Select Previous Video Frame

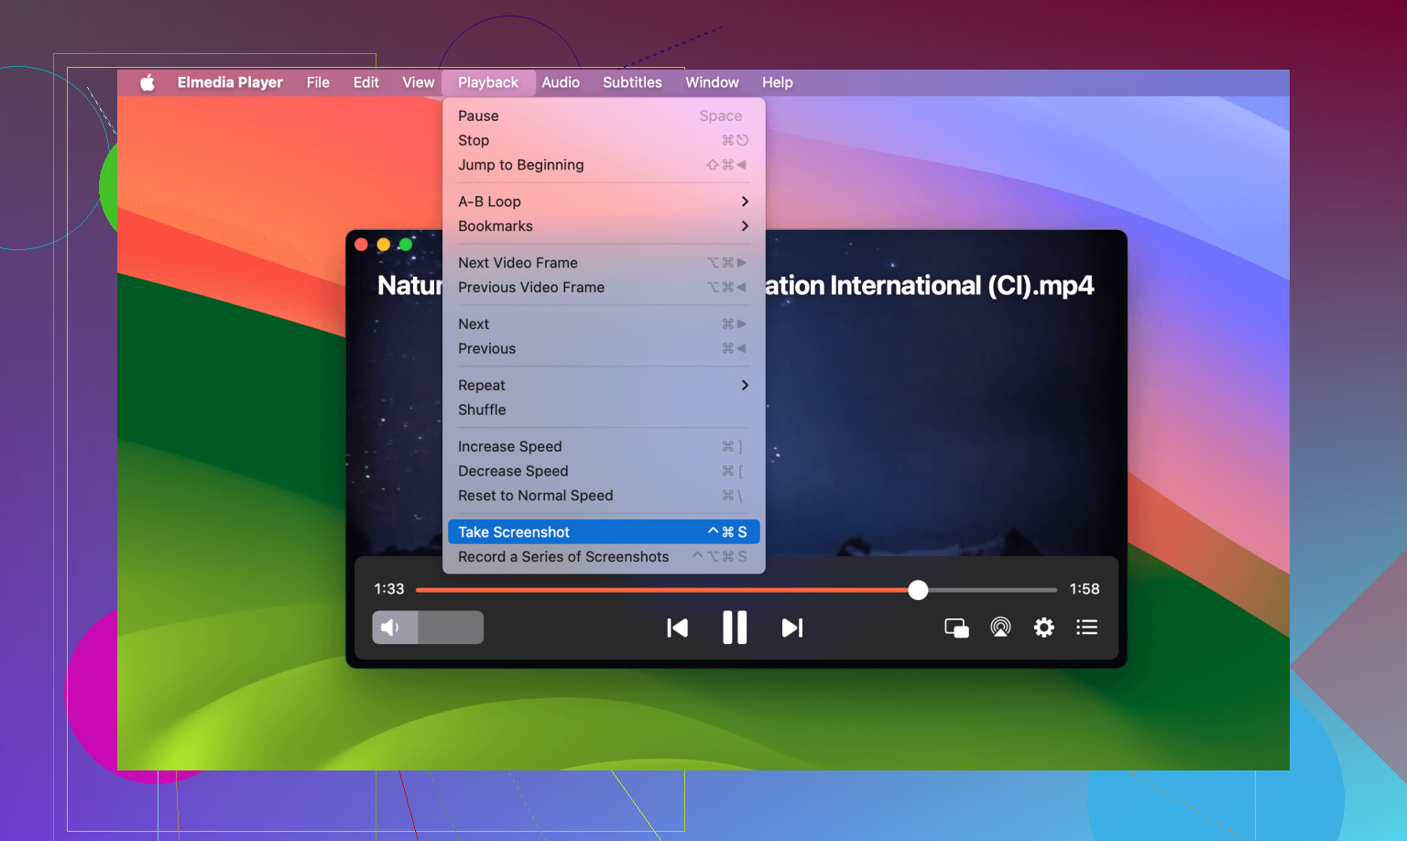604,288
